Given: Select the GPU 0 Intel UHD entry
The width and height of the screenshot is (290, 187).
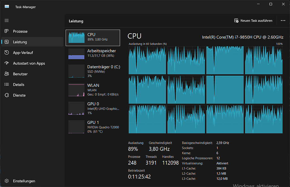Looking at the screenshot, I should click(x=93, y=108).
